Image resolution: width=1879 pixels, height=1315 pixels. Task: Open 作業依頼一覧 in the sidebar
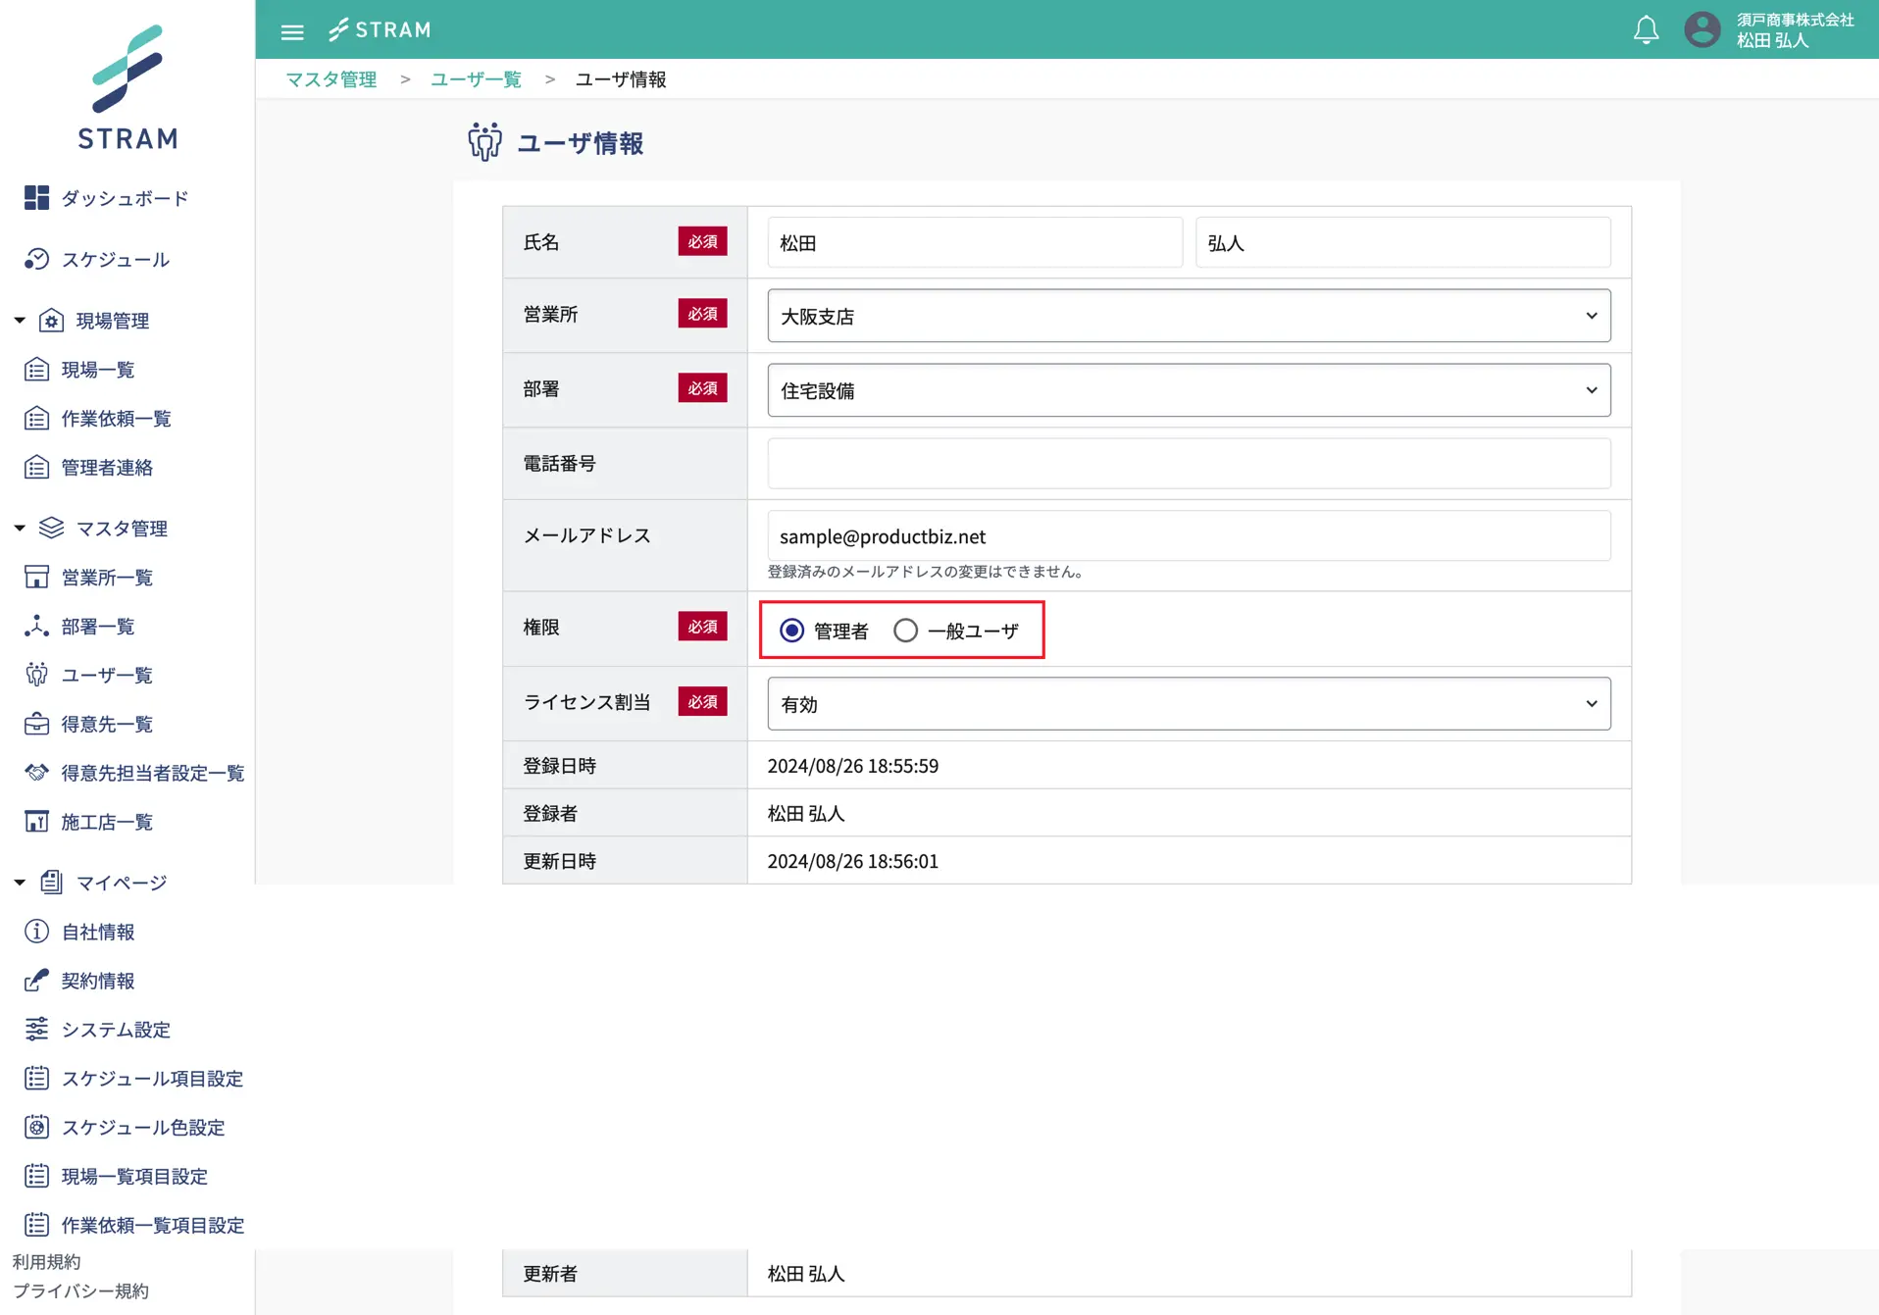pos(116,419)
